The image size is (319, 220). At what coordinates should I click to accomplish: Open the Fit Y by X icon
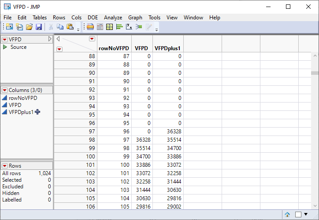tap(129, 27)
